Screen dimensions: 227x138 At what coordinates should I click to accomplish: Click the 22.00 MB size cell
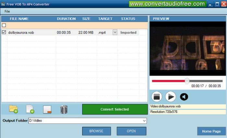tap(86, 33)
